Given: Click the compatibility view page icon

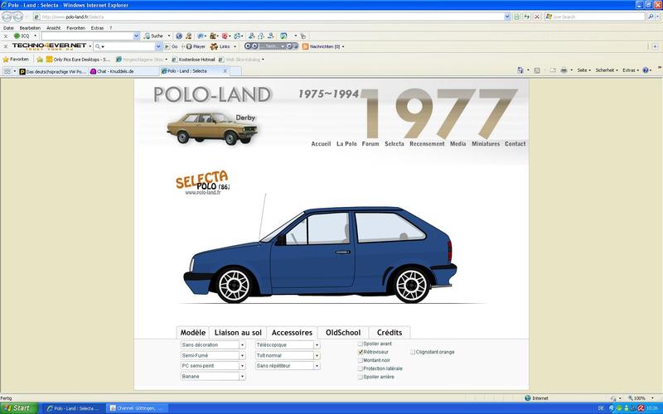Looking at the screenshot, I should 516,17.
